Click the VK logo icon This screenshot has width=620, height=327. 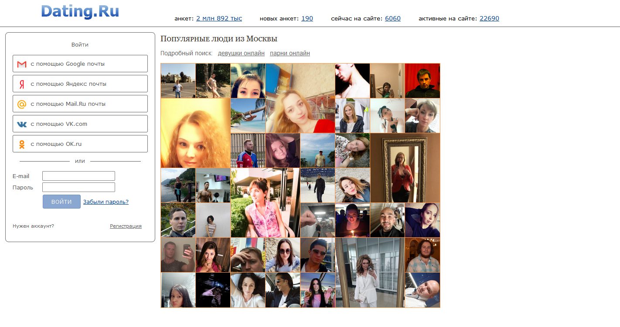[x=22, y=124]
